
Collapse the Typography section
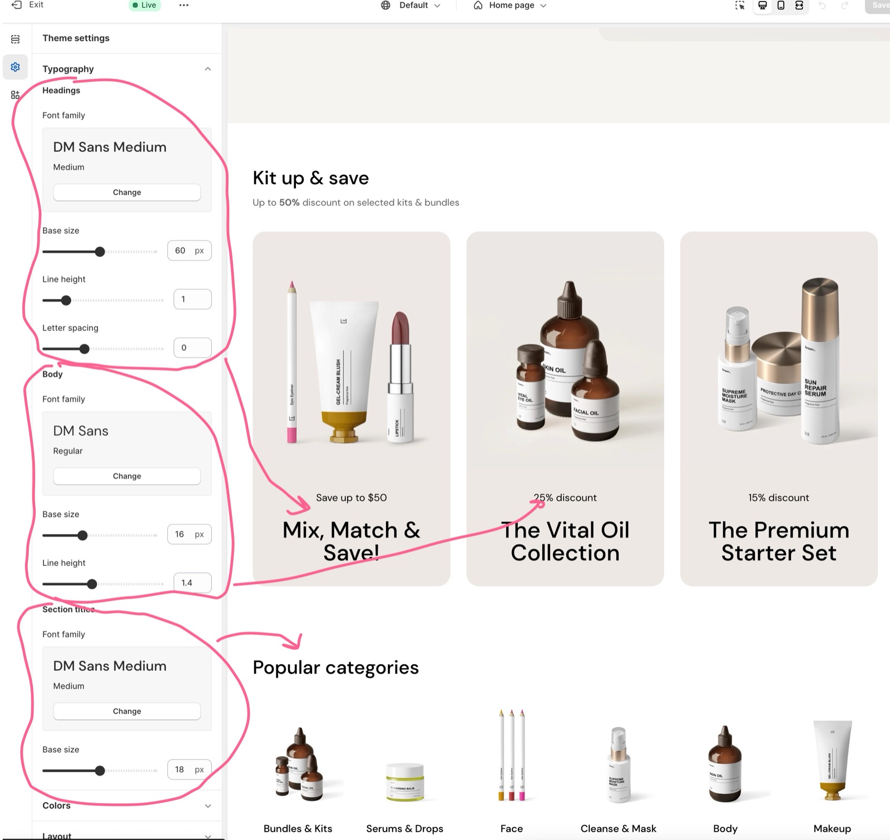coord(207,69)
